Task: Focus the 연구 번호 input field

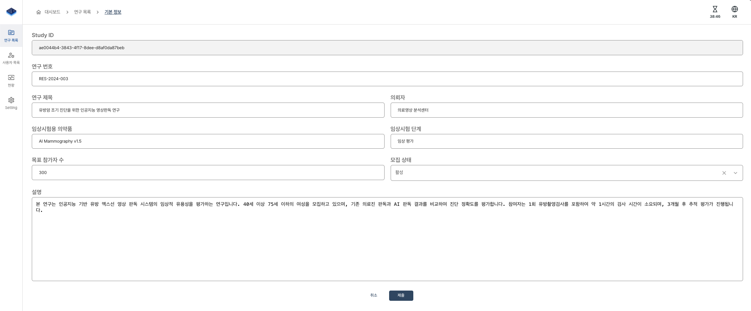Action: point(387,79)
